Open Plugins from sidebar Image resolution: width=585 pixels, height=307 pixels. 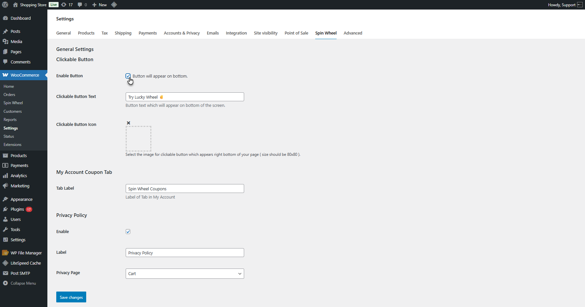(x=17, y=209)
